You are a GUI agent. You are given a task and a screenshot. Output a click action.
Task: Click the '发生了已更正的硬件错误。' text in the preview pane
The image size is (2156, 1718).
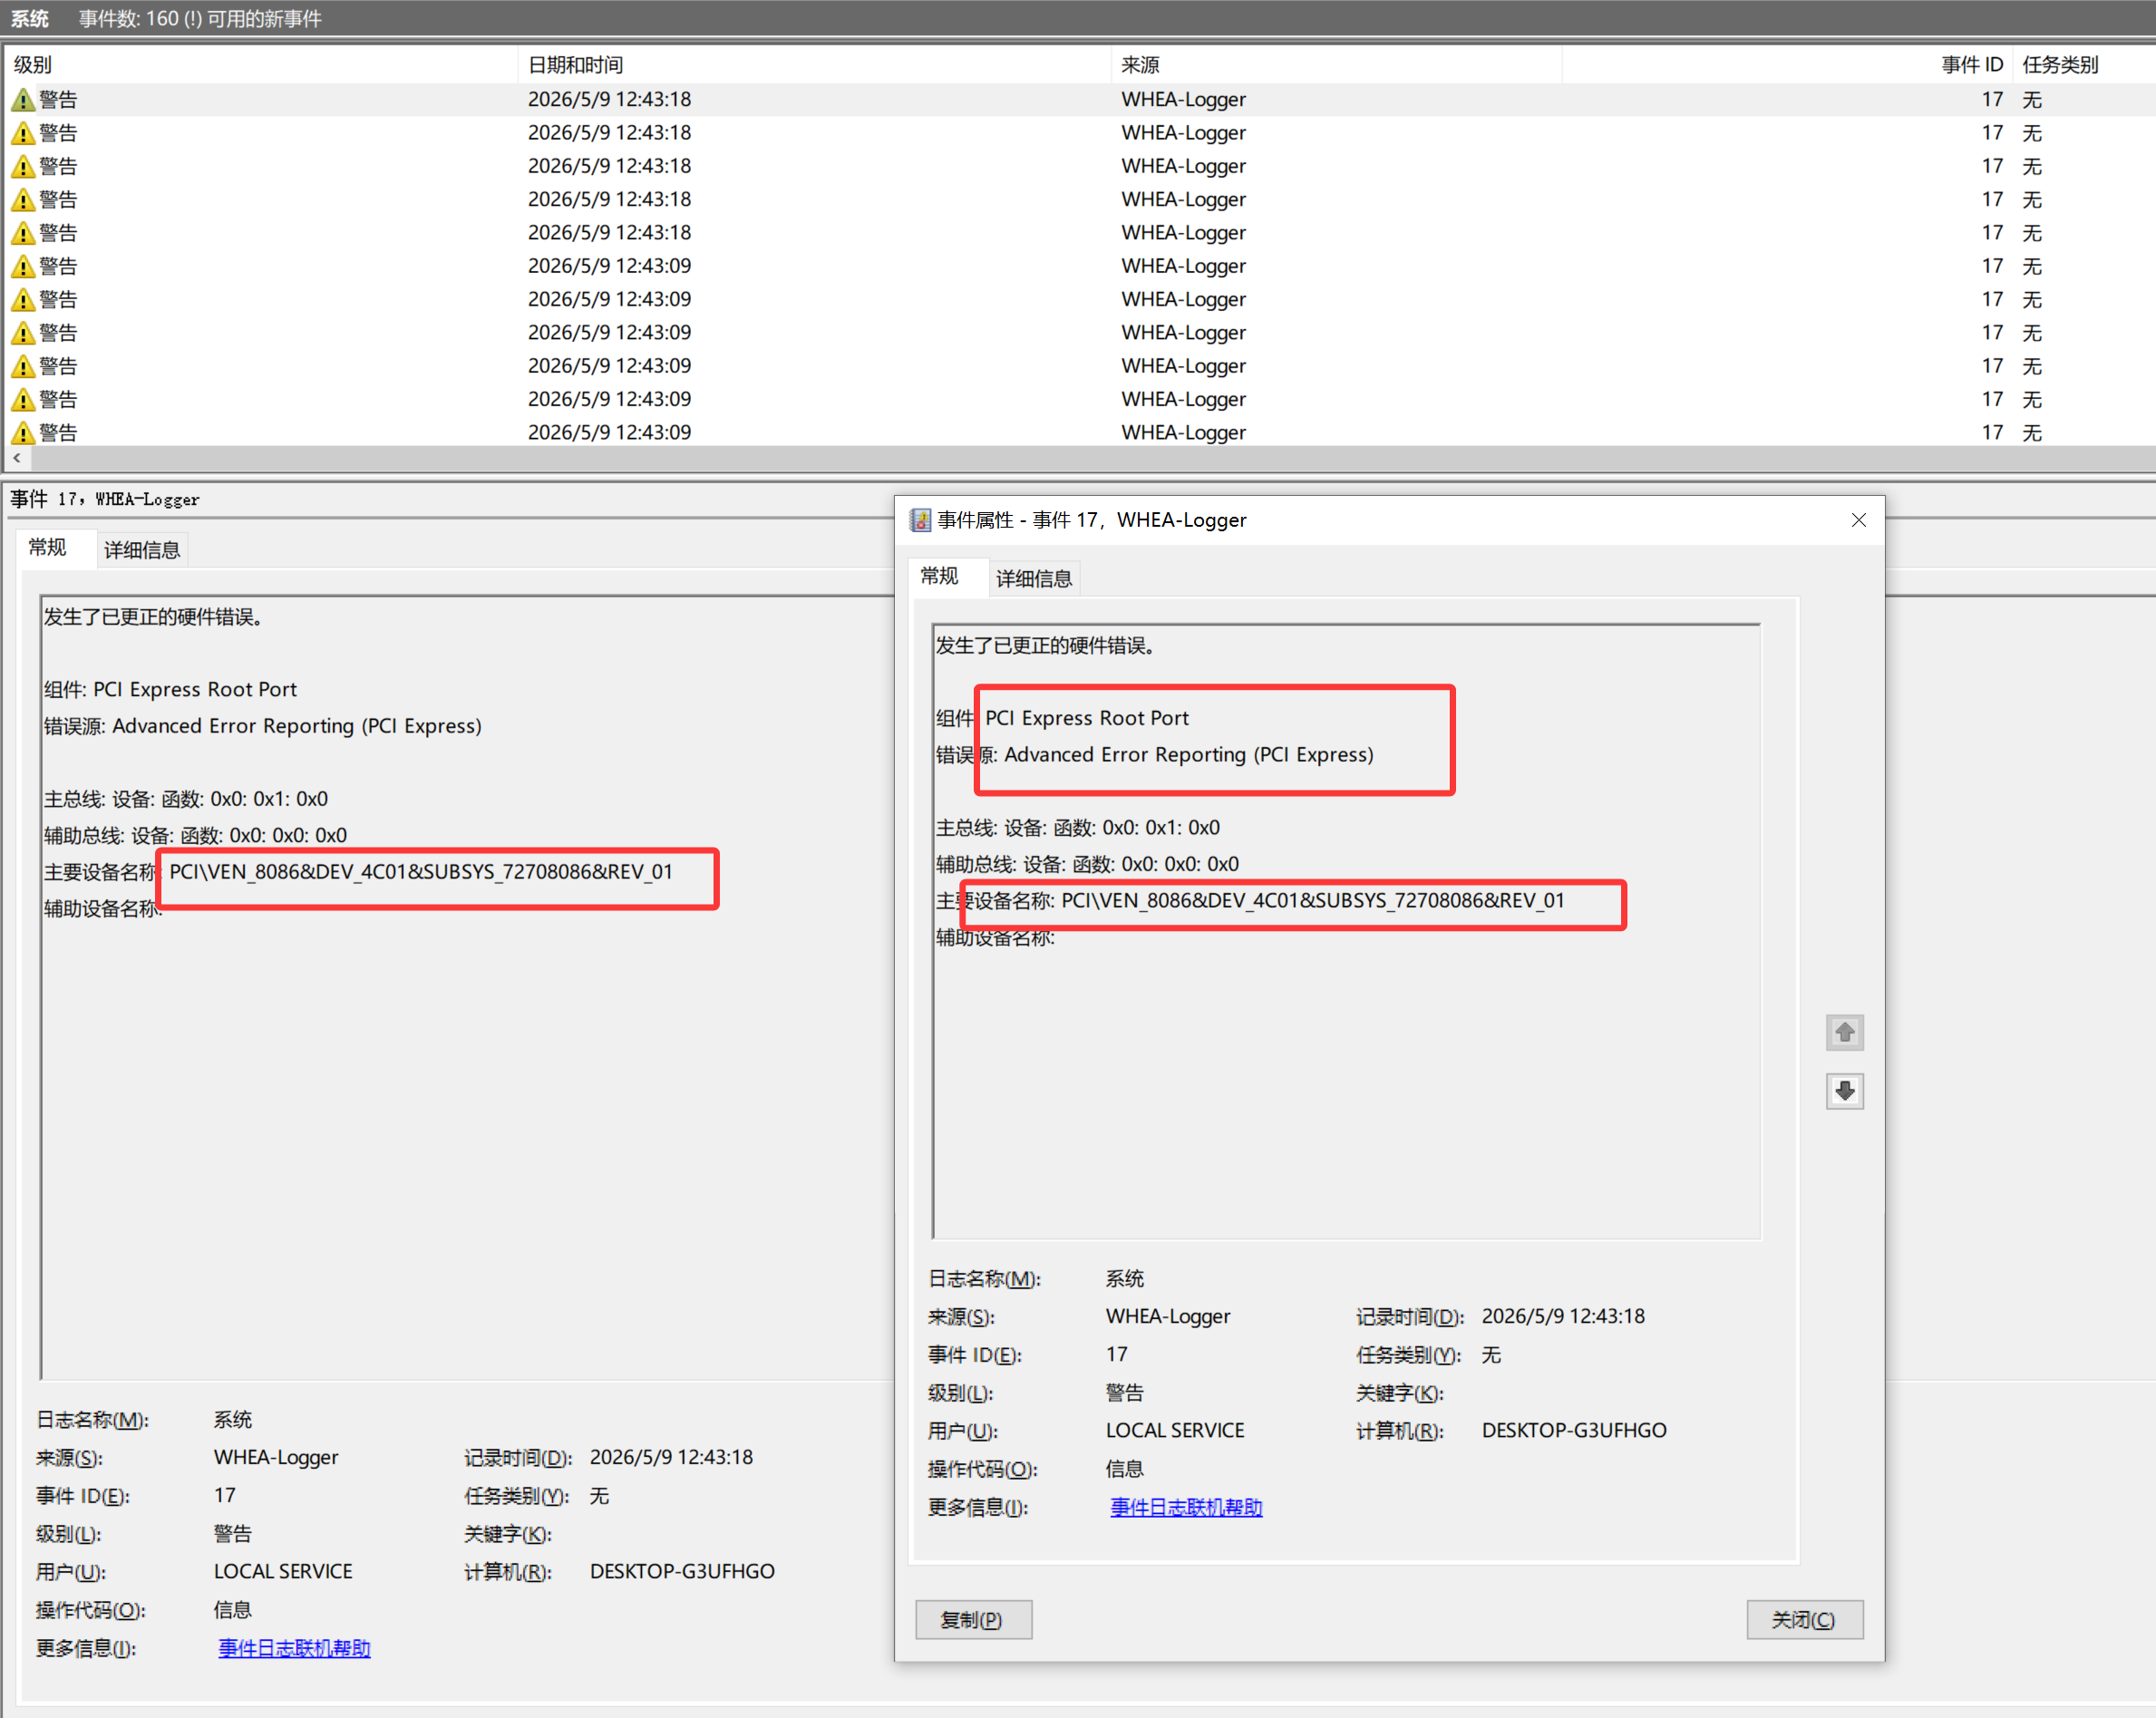[x=153, y=617]
